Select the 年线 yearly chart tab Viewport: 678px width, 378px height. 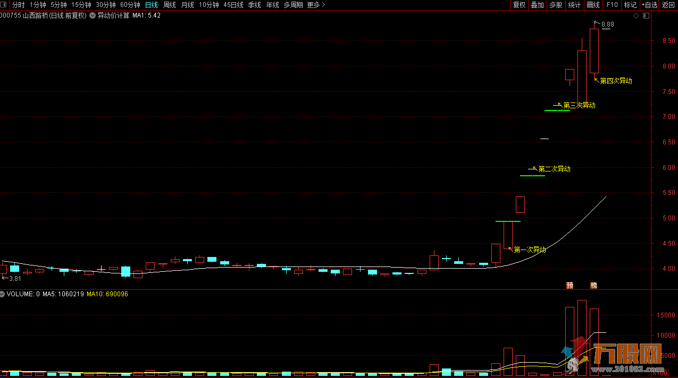273,5
